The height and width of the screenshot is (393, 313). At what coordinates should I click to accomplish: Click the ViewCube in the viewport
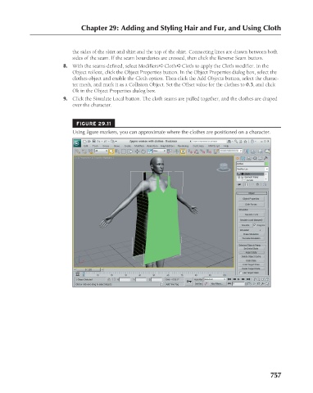pyautogui.click(x=224, y=167)
